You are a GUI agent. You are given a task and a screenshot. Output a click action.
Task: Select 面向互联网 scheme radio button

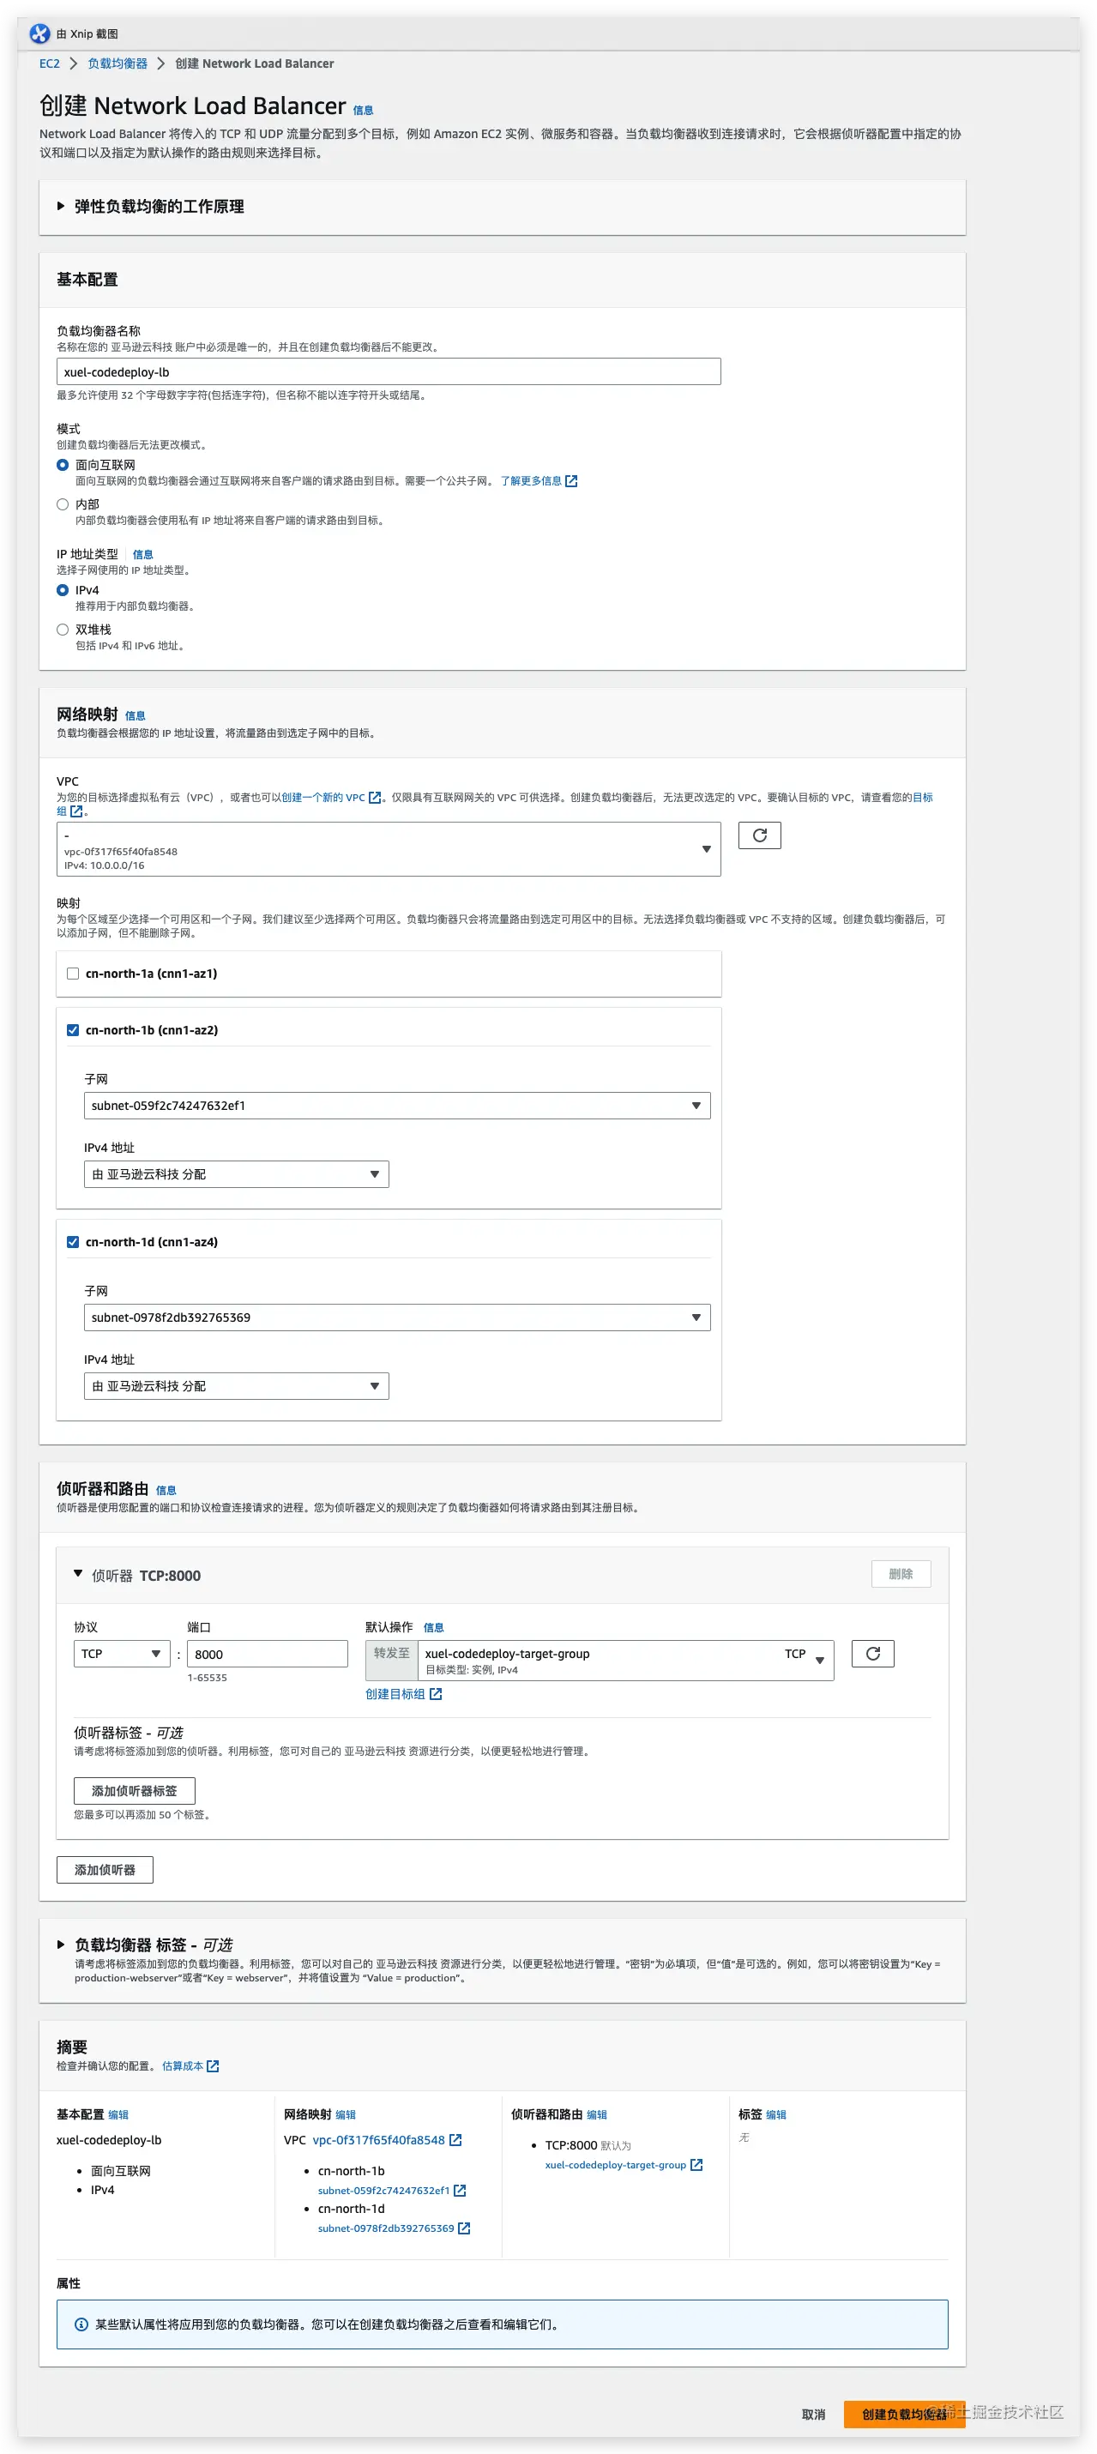tap(63, 465)
